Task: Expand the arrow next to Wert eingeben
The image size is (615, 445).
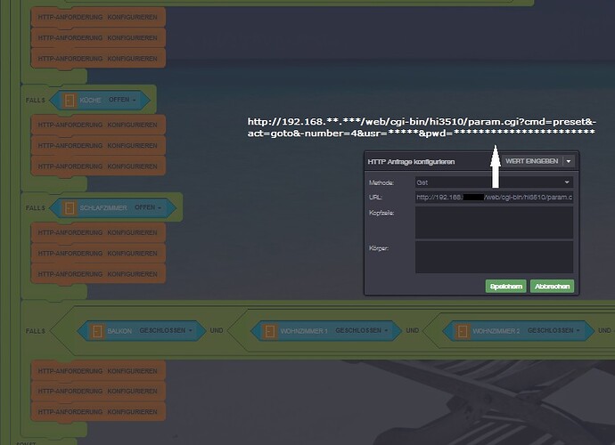Action: [x=569, y=161]
